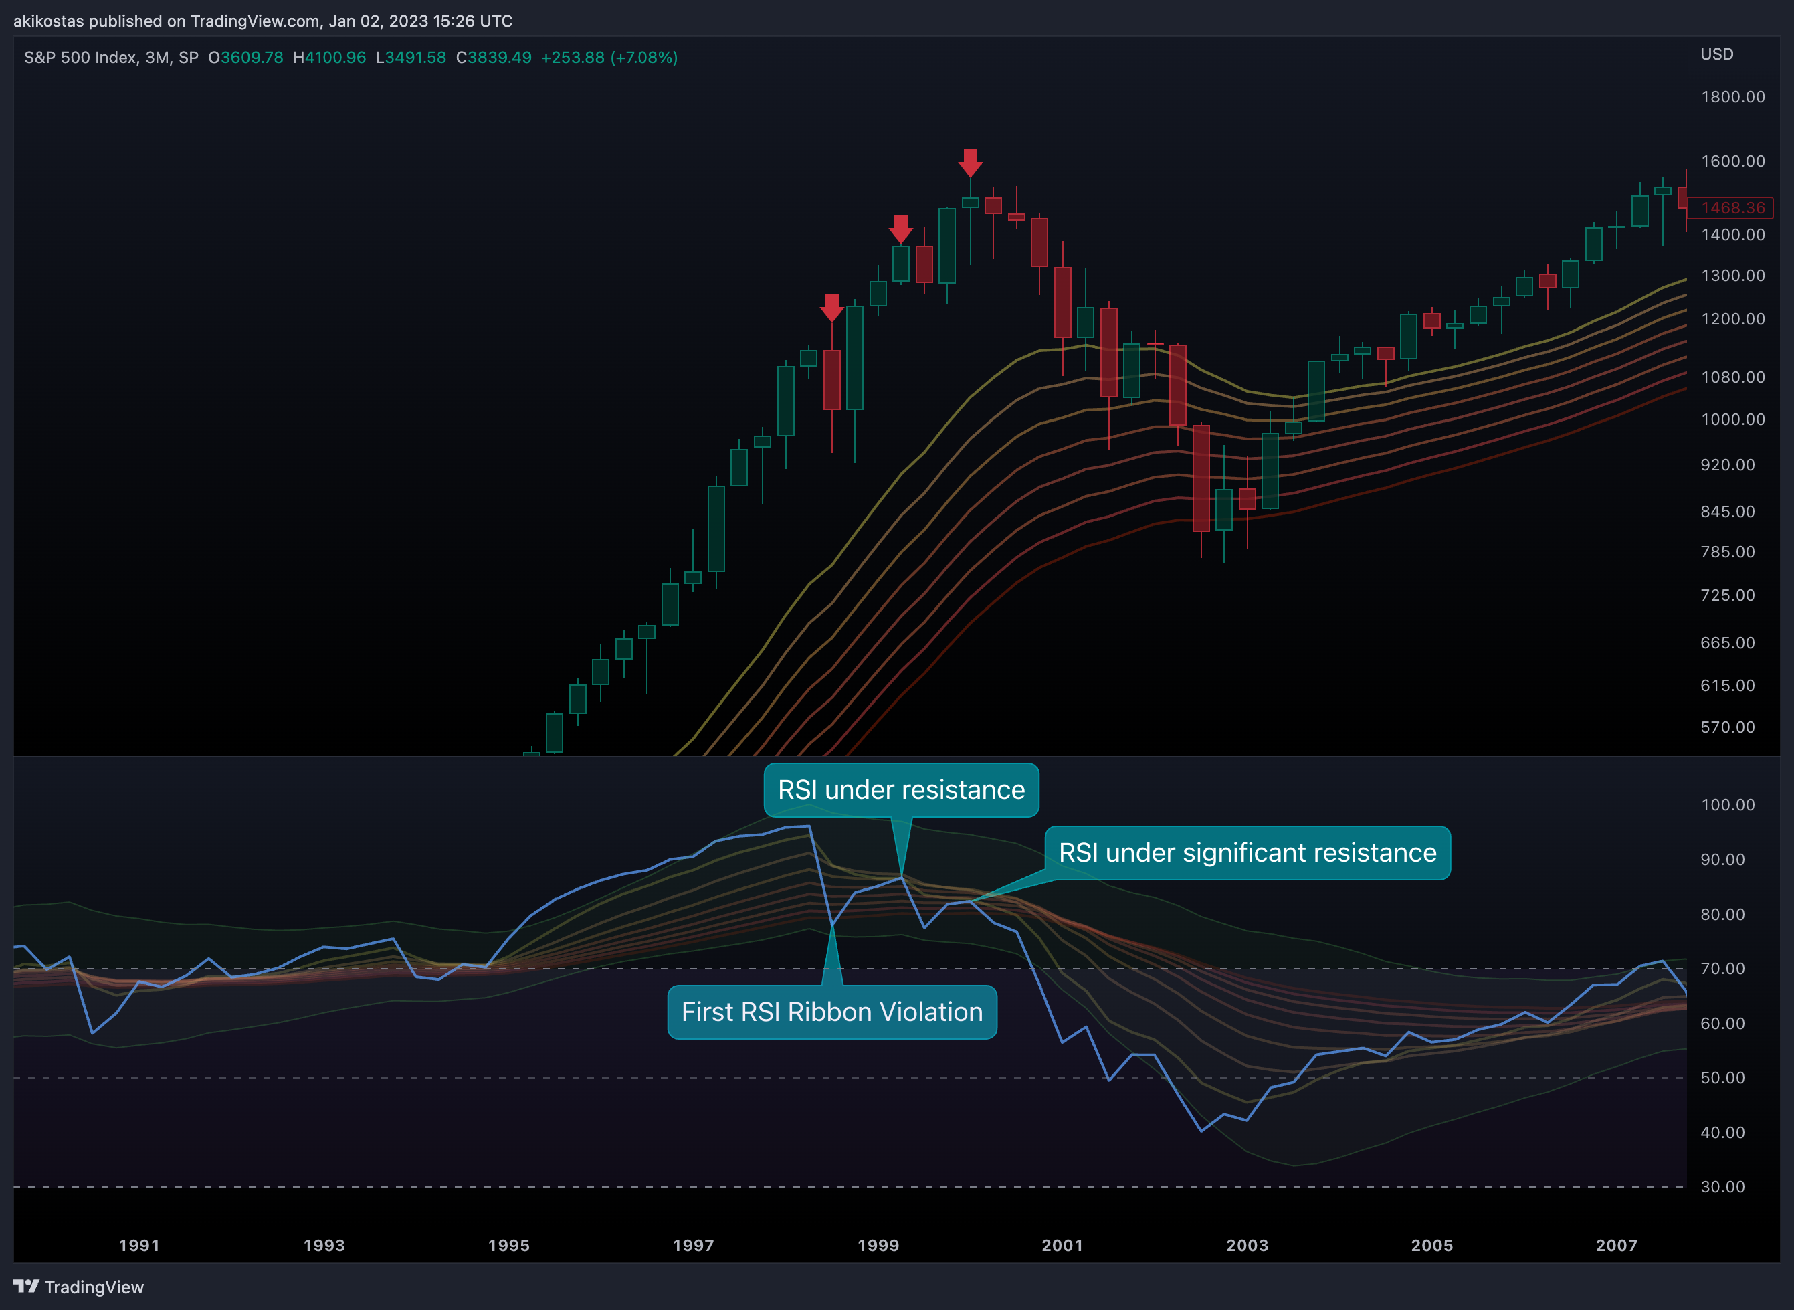Click the TradingView logo icon
Viewport: 1794px width, 1310px height.
click(26, 1285)
